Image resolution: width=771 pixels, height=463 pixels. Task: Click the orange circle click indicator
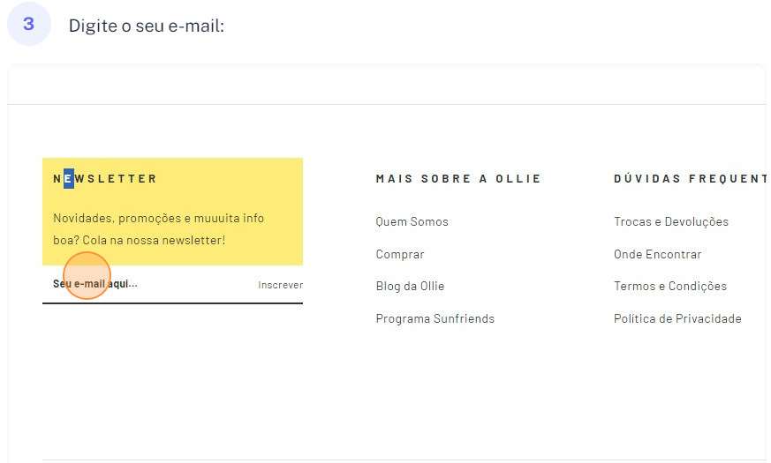coord(87,275)
